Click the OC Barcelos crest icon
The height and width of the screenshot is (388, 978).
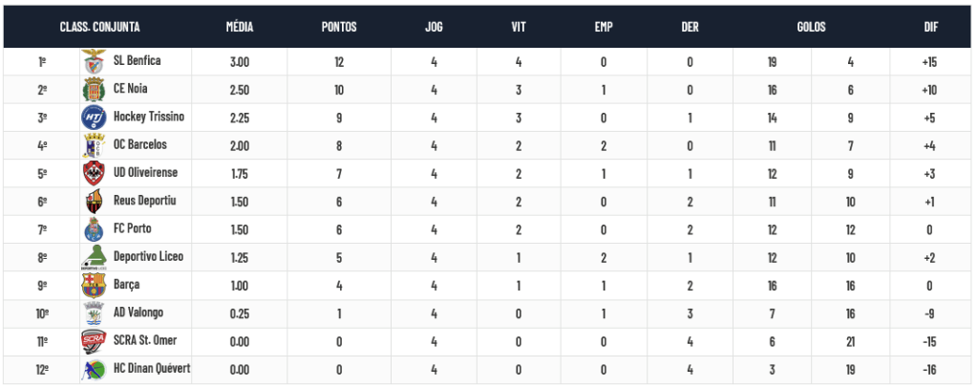95,145
